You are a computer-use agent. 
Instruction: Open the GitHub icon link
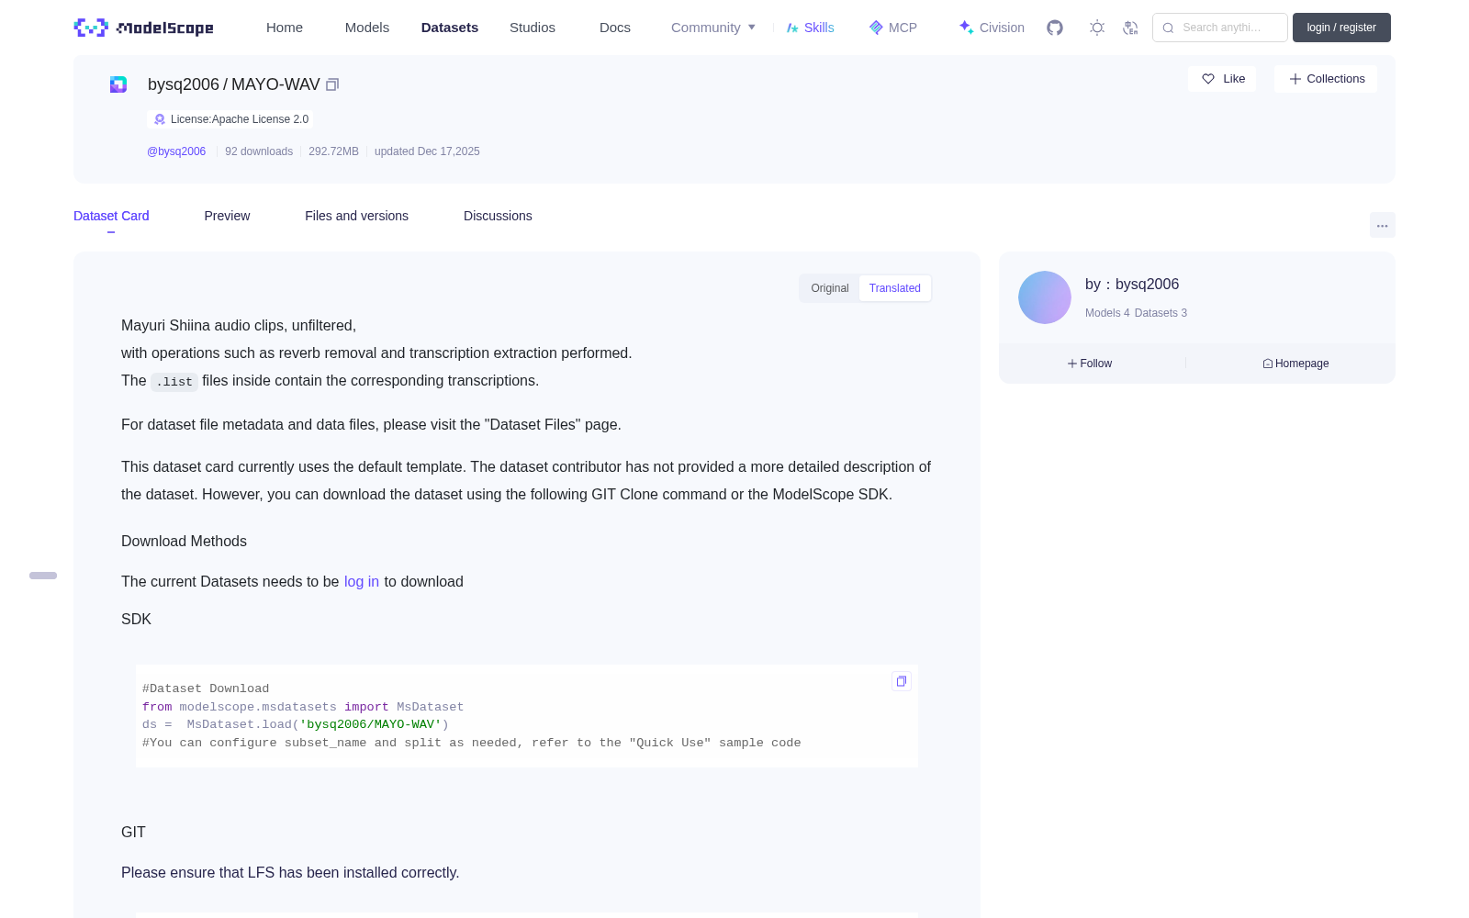coord(1055,28)
